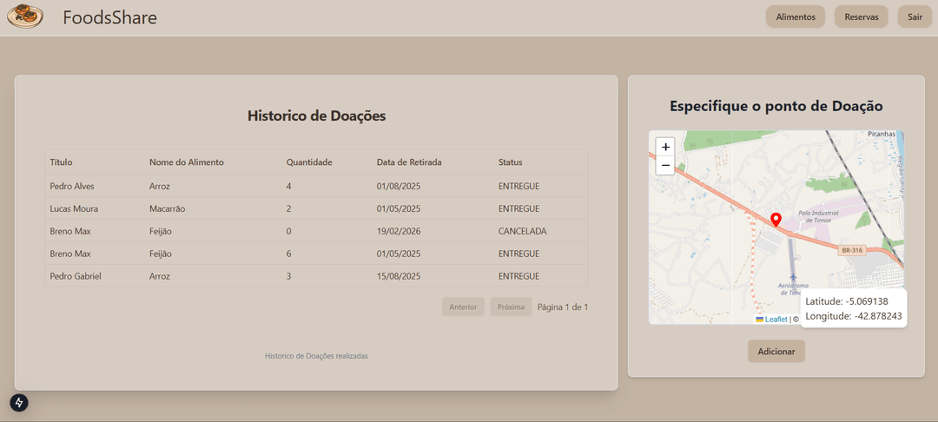Click the FoodsShare logo image
Image resolution: width=938 pixels, height=422 pixels.
click(24, 16)
